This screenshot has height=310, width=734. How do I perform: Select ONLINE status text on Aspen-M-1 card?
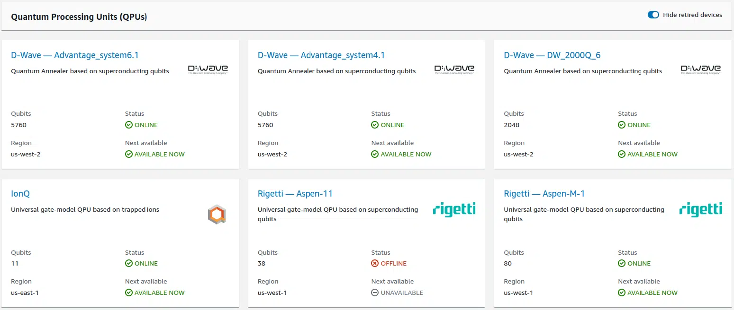[639, 264]
